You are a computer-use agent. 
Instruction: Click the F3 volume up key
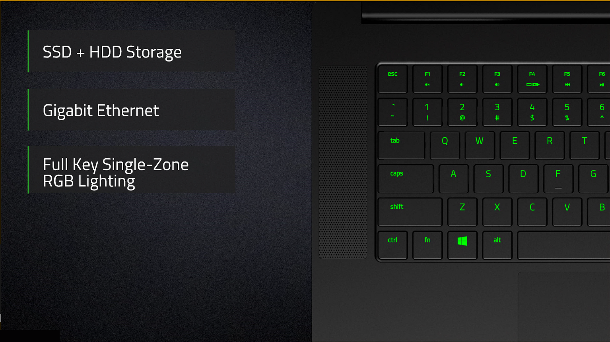[x=497, y=79]
